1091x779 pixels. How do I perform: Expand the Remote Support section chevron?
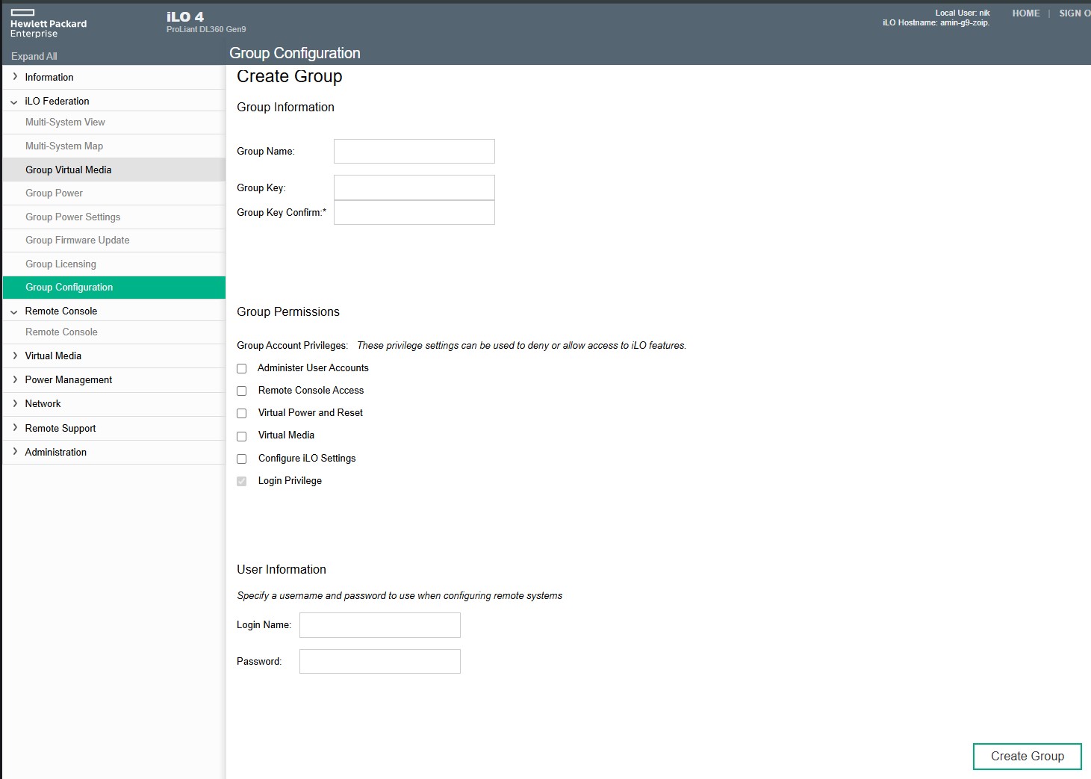click(x=15, y=428)
